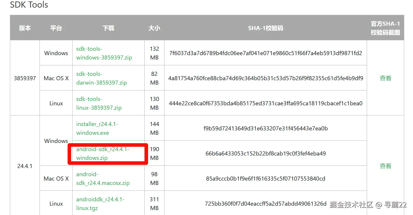
Task: Select checksum 85a9cccb0b1f9e6f1f616335c5f07107553840cd
Action: [x=265, y=179]
